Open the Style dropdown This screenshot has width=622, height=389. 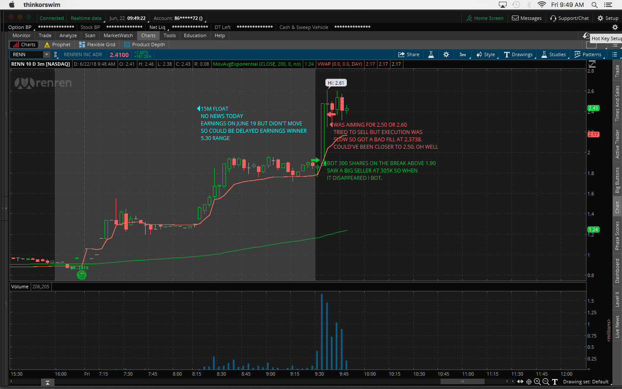(x=486, y=54)
